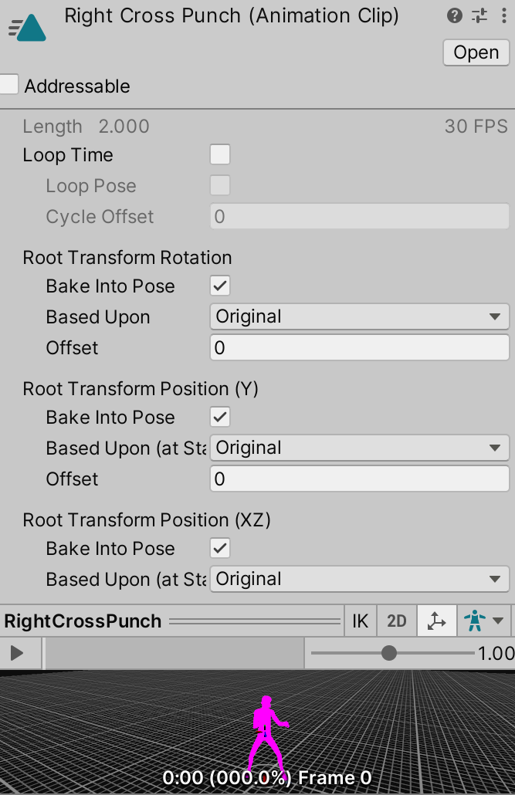
Task: Uncheck Bake Into Pose under Root Transform Rotation
Action: coord(220,286)
